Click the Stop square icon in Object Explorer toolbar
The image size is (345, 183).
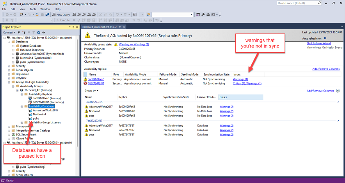point(29,32)
